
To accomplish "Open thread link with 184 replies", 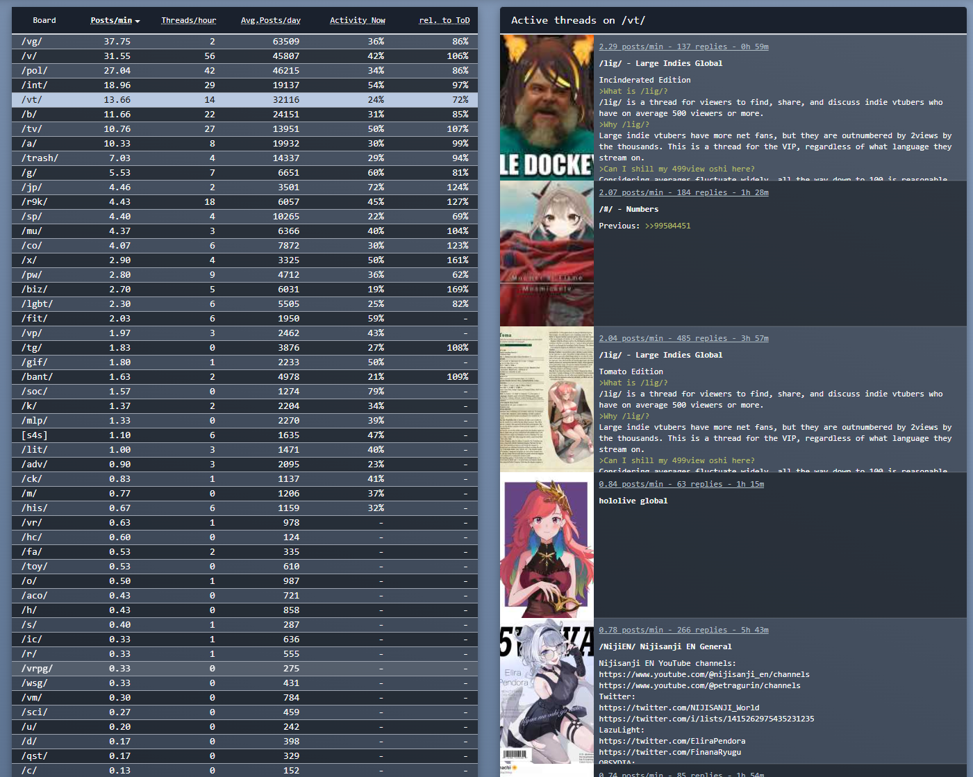I will click(x=683, y=192).
